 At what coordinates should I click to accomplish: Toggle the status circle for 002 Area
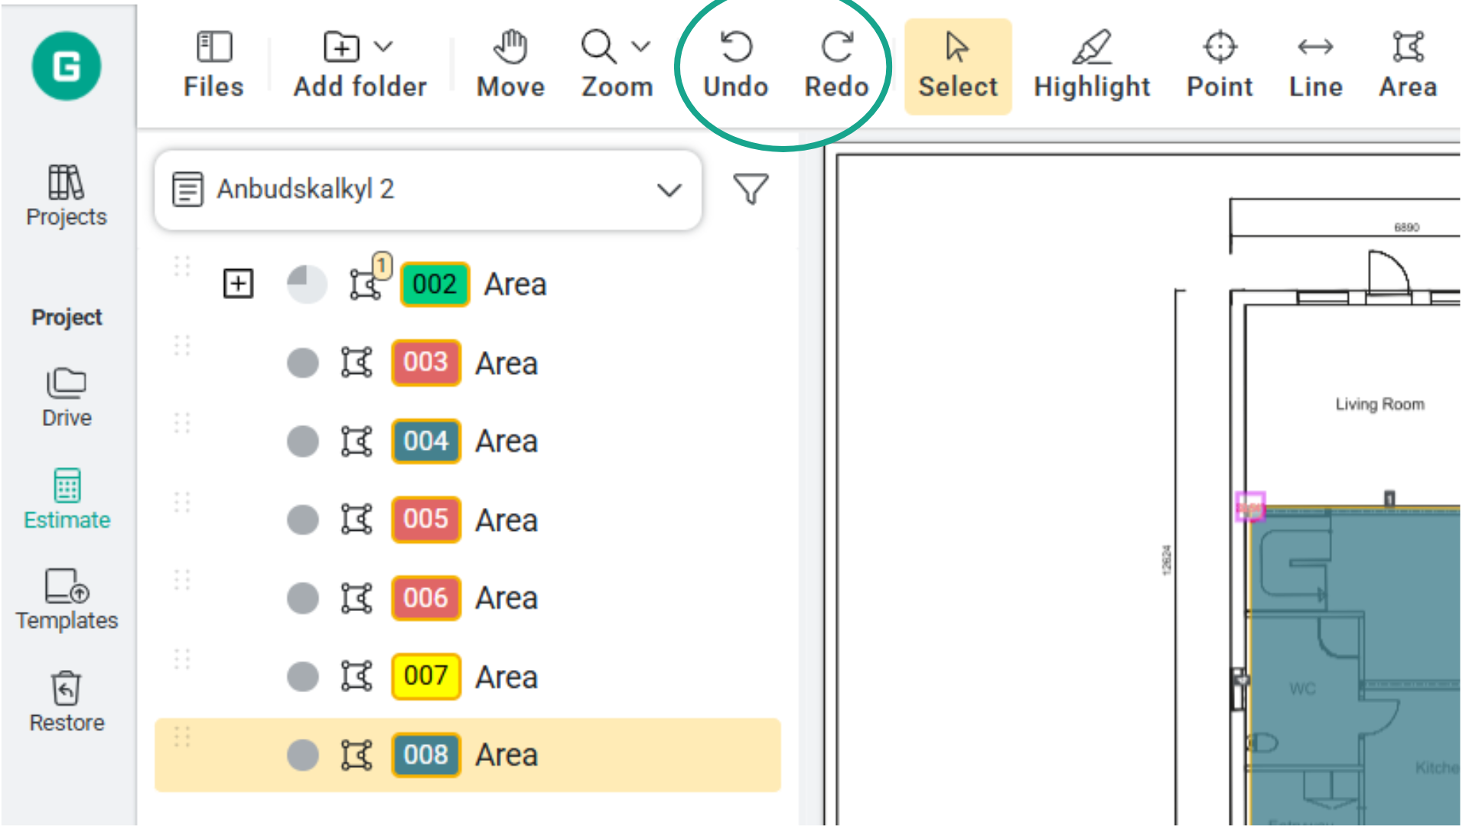pyautogui.click(x=307, y=285)
